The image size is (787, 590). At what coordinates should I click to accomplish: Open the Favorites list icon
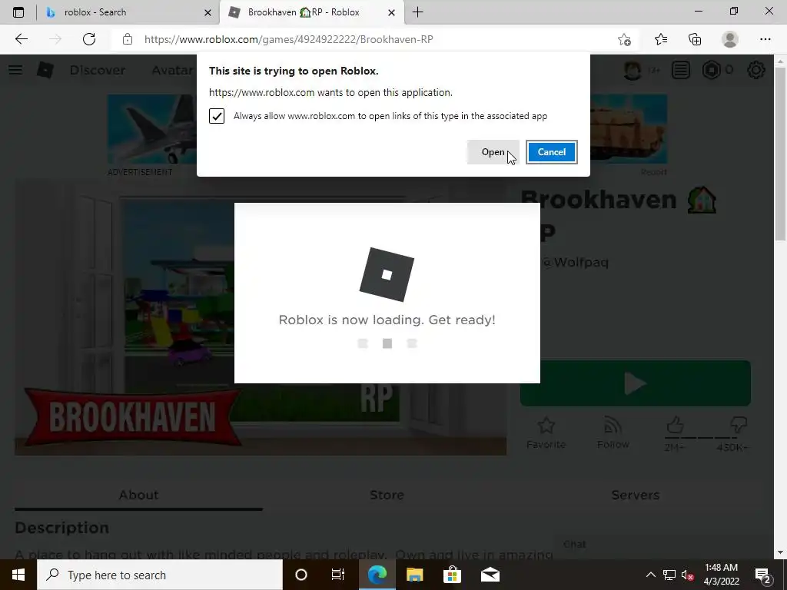(x=661, y=39)
